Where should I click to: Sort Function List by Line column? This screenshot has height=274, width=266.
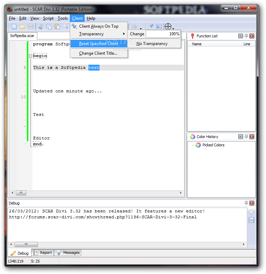tap(249, 44)
